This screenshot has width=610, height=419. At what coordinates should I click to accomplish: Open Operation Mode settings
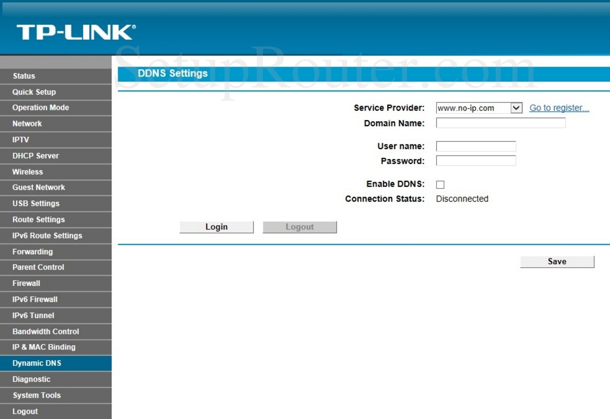[x=40, y=107]
